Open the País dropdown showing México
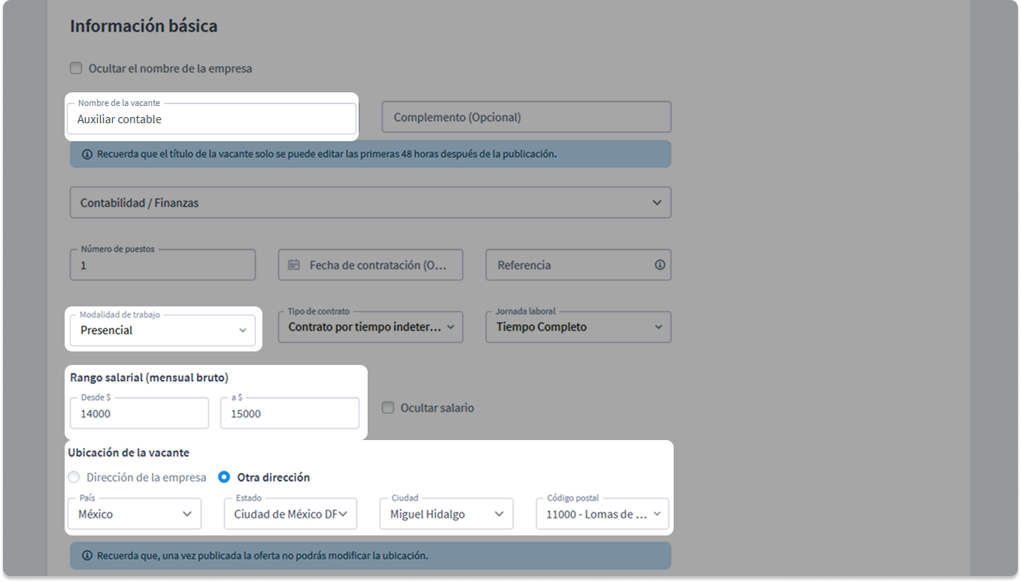This screenshot has width=1021, height=582. (x=135, y=514)
